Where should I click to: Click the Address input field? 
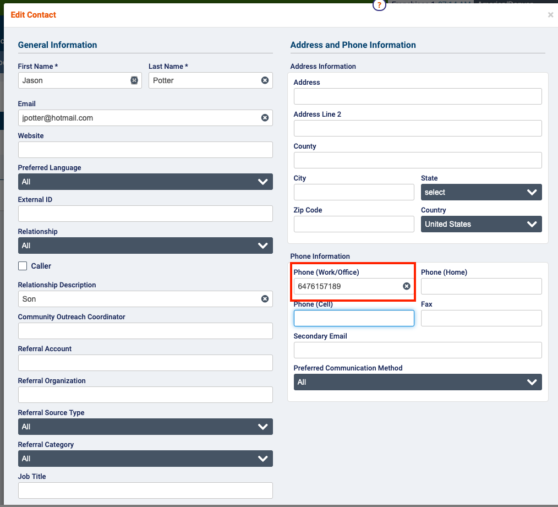(x=417, y=96)
